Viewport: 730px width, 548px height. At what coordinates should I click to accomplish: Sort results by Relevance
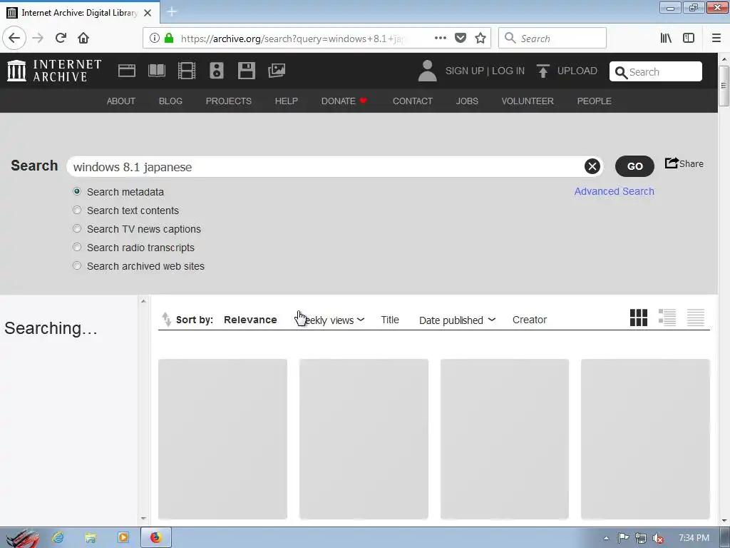point(250,320)
